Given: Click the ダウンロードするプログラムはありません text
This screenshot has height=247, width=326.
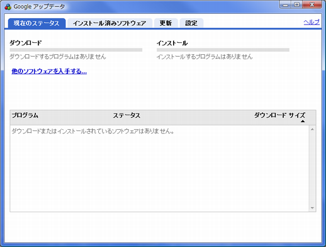Looking at the screenshot, I should (x=58, y=57).
